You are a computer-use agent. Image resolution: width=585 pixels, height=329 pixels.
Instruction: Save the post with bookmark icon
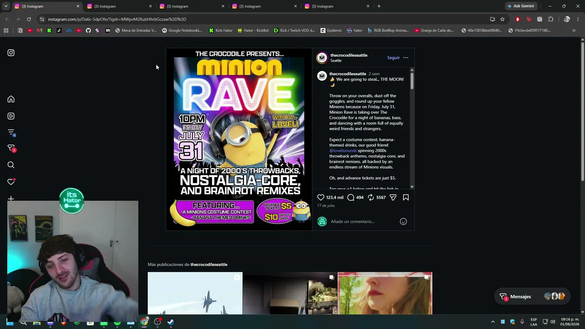point(406,197)
